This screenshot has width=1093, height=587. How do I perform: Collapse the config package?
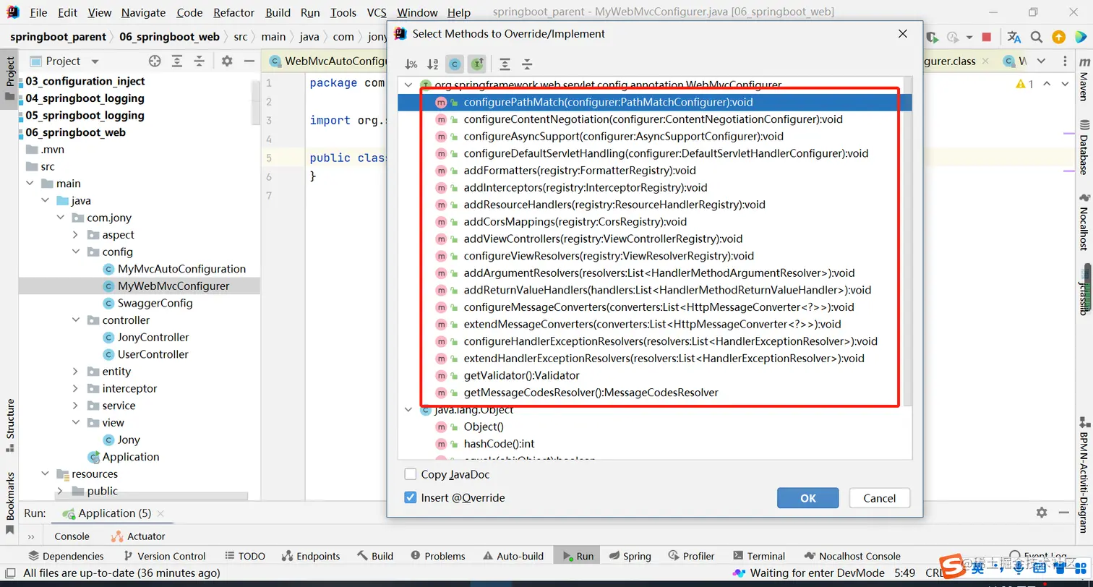point(76,252)
